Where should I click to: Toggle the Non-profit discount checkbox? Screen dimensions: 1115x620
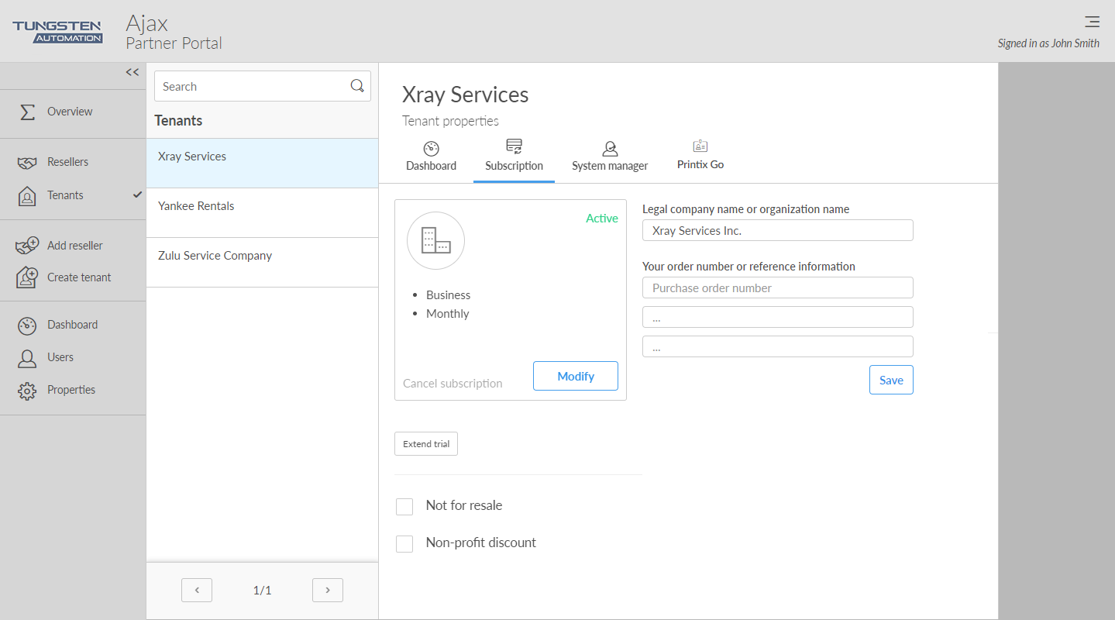click(x=404, y=544)
